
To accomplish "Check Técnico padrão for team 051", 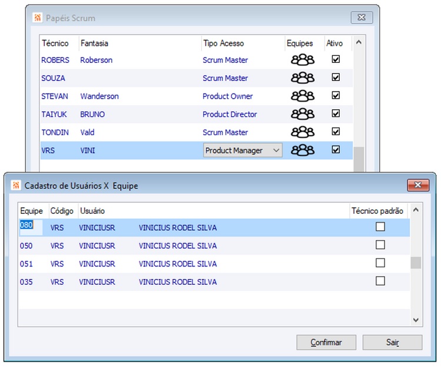I will (380, 263).
